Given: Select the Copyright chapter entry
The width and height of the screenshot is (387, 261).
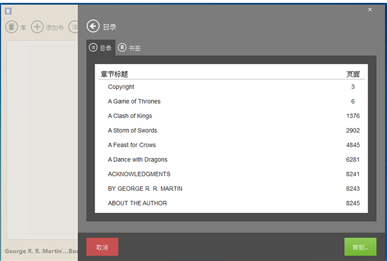Looking at the screenshot, I should coord(121,87).
